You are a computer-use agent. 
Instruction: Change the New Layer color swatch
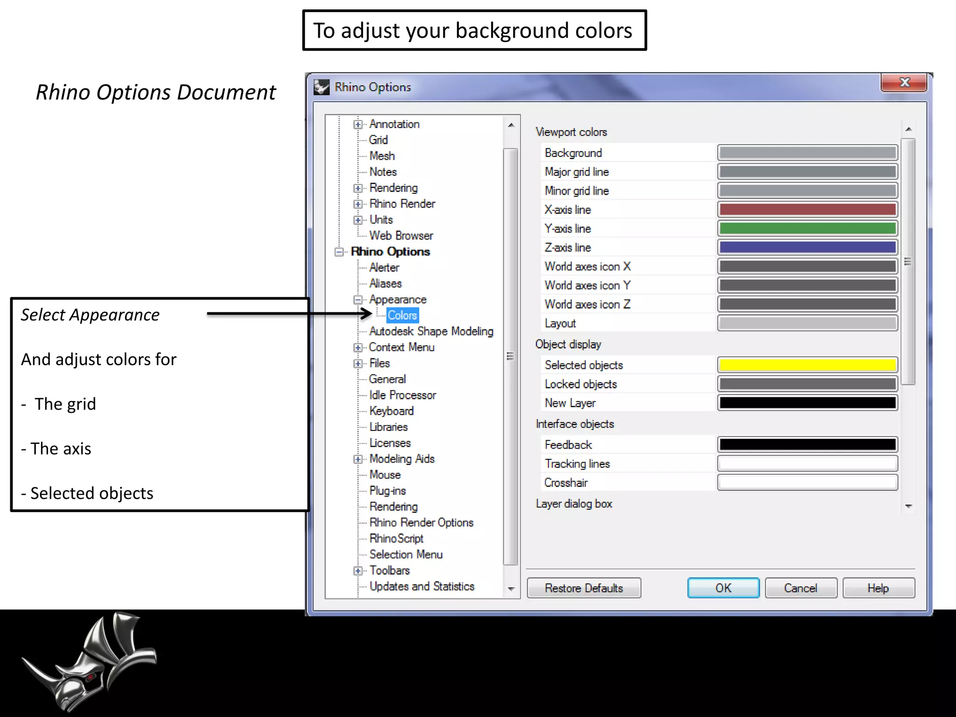click(x=808, y=403)
